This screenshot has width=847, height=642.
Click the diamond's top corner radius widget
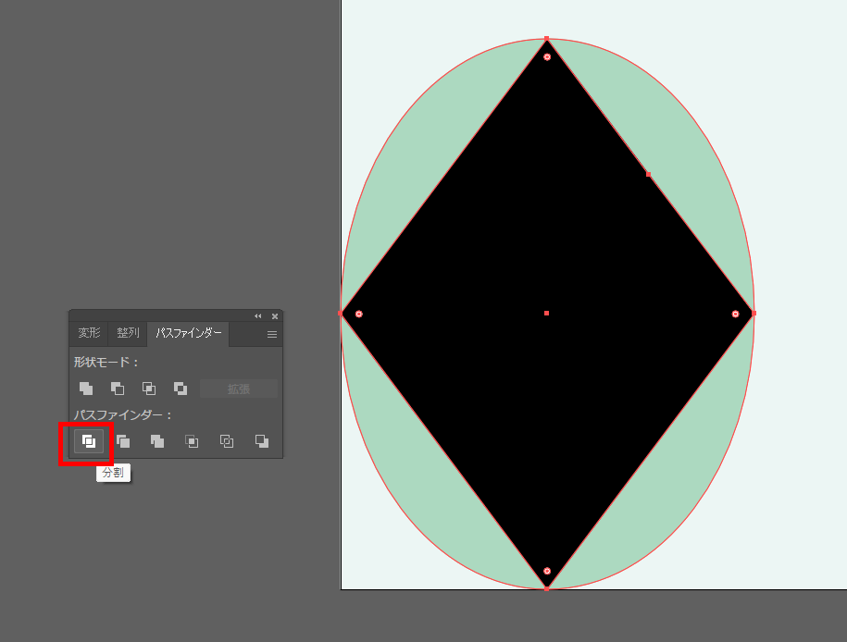click(x=547, y=57)
